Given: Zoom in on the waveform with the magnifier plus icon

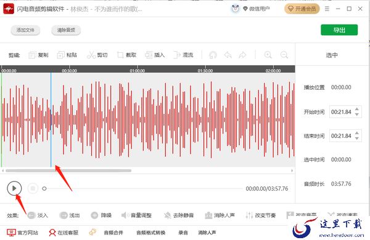Looking at the screenshot, I should (x=268, y=55).
